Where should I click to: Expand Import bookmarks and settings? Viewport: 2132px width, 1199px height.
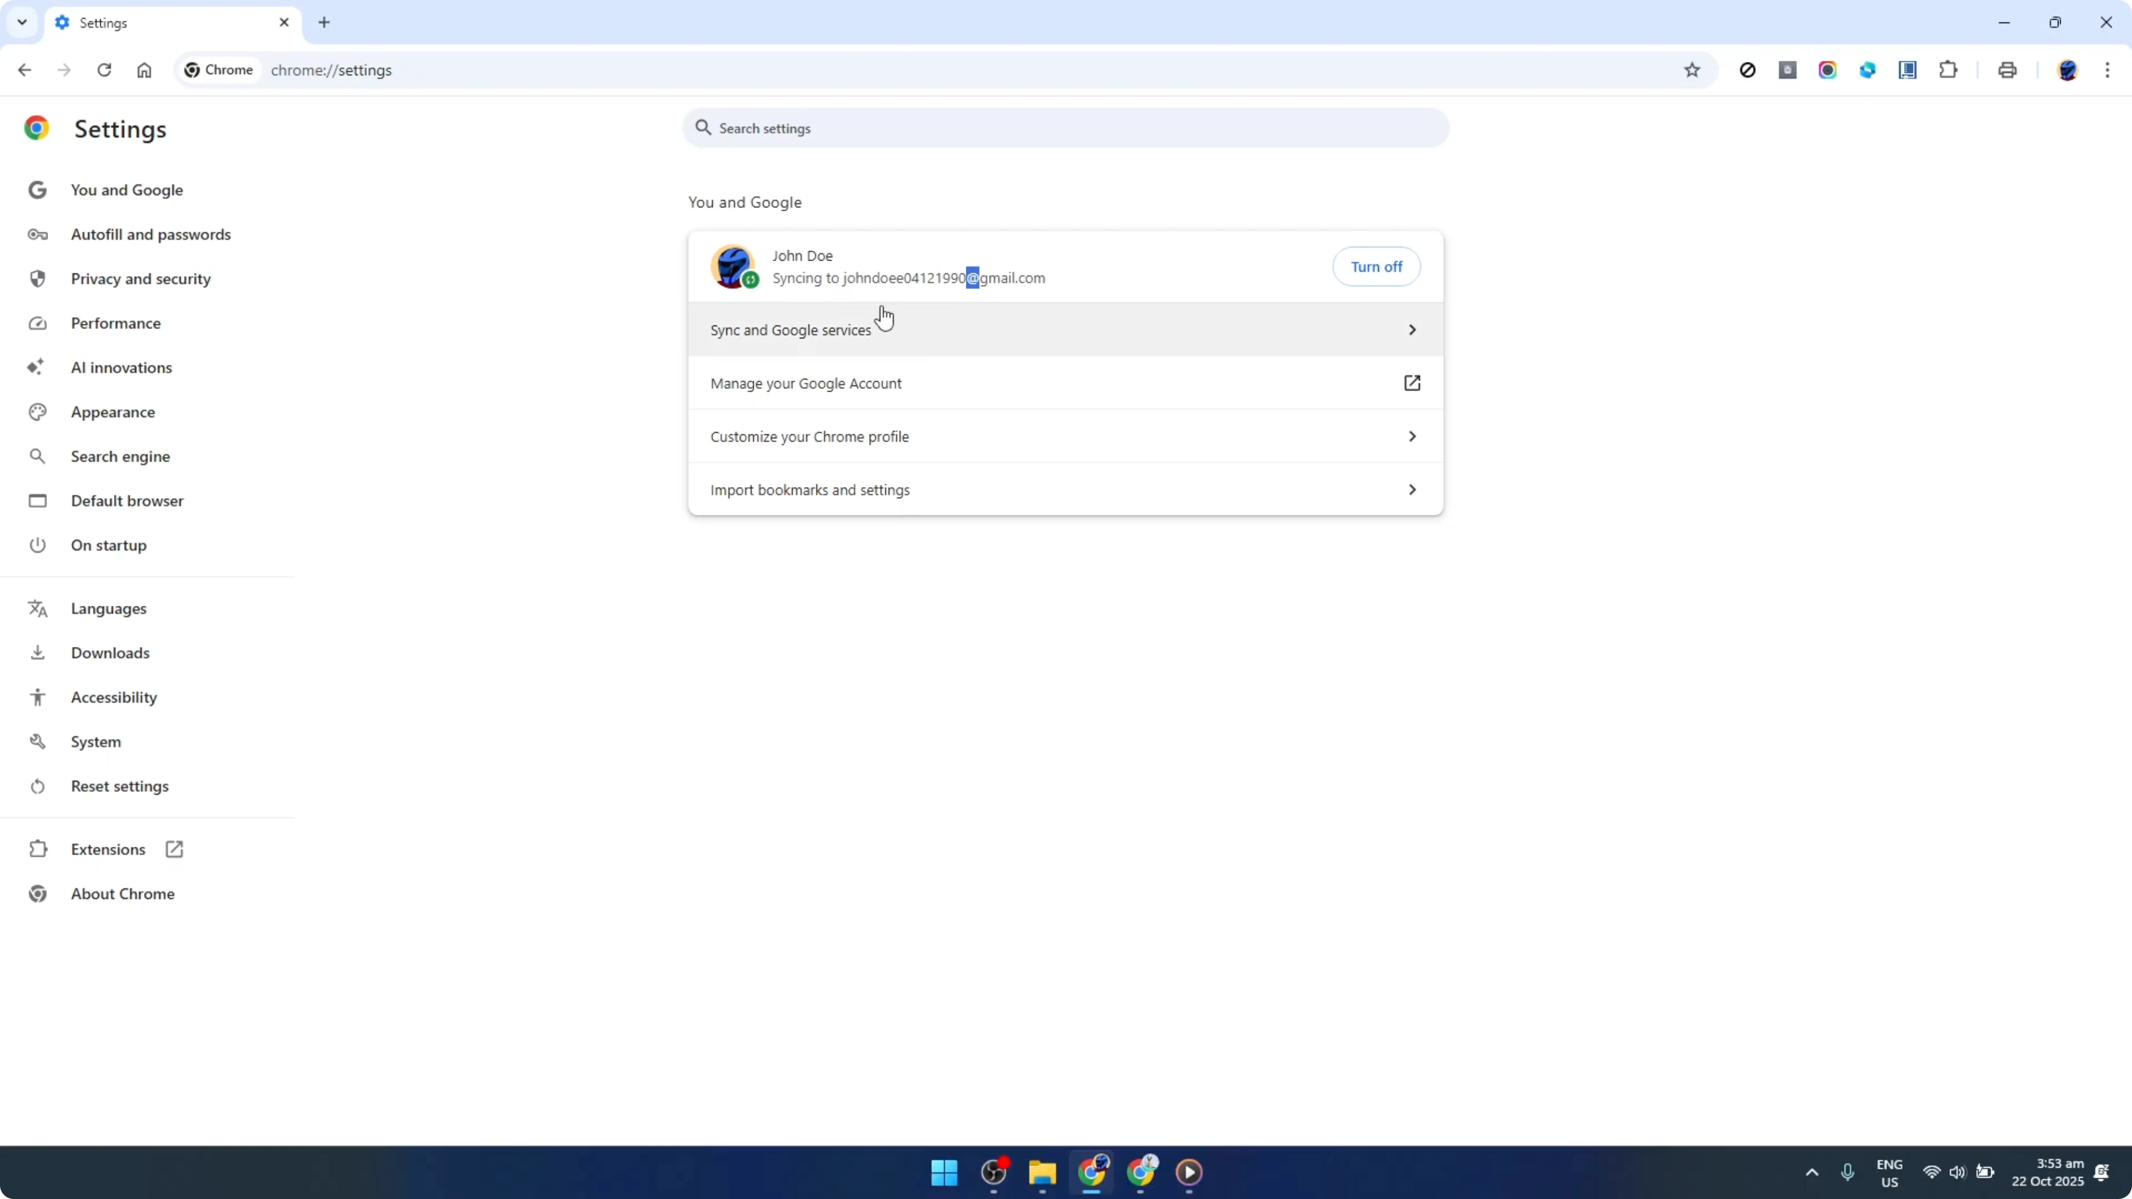[x=1064, y=489]
